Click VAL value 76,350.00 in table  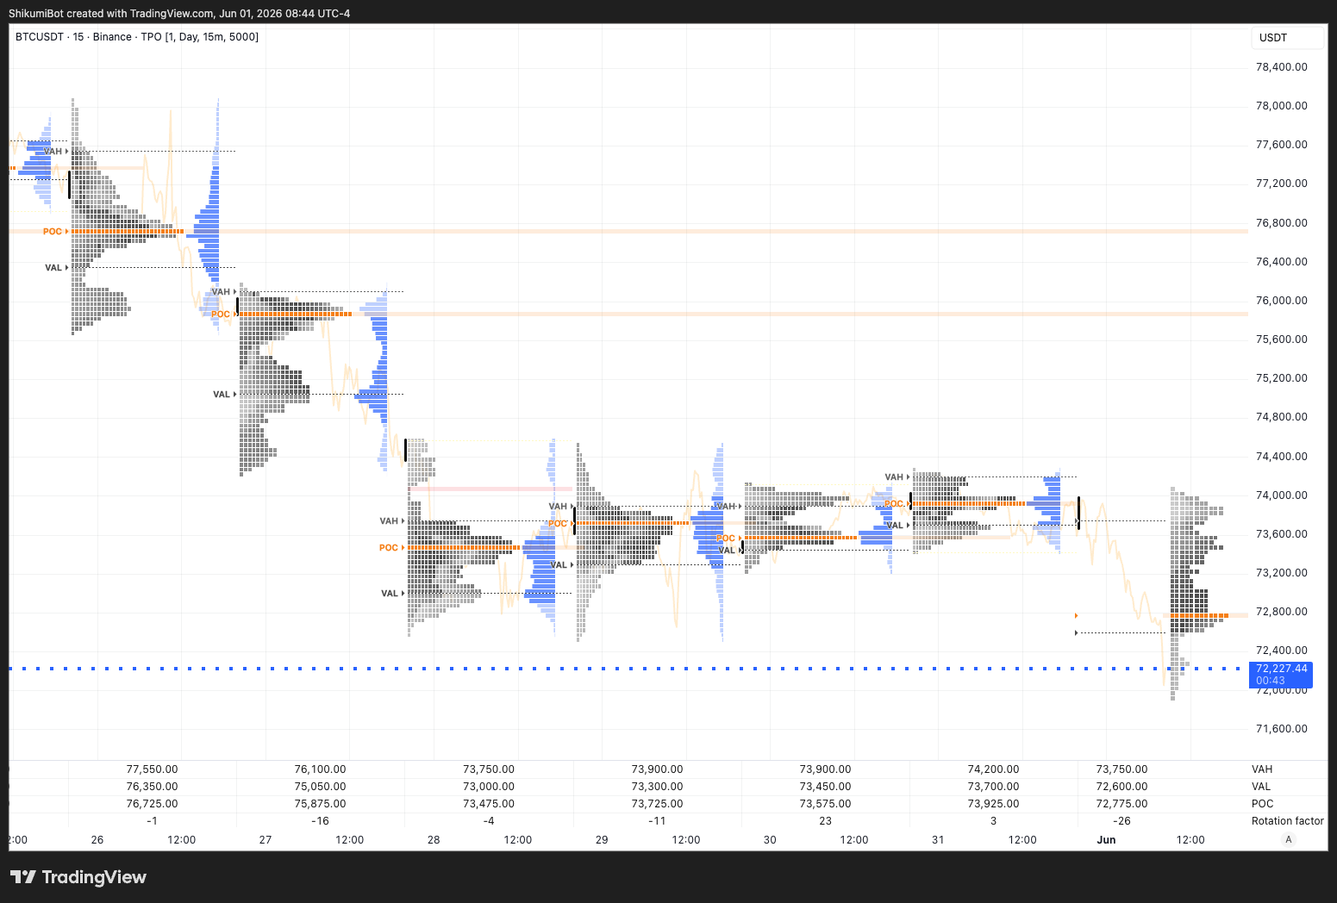pyautogui.click(x=153, y=787)
